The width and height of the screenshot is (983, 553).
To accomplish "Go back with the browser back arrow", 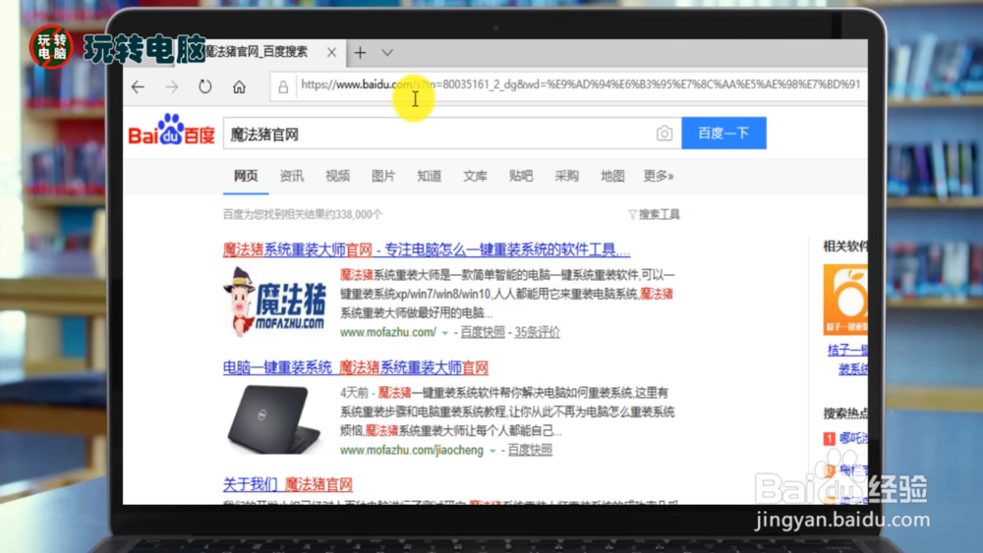I will point(138,87).
